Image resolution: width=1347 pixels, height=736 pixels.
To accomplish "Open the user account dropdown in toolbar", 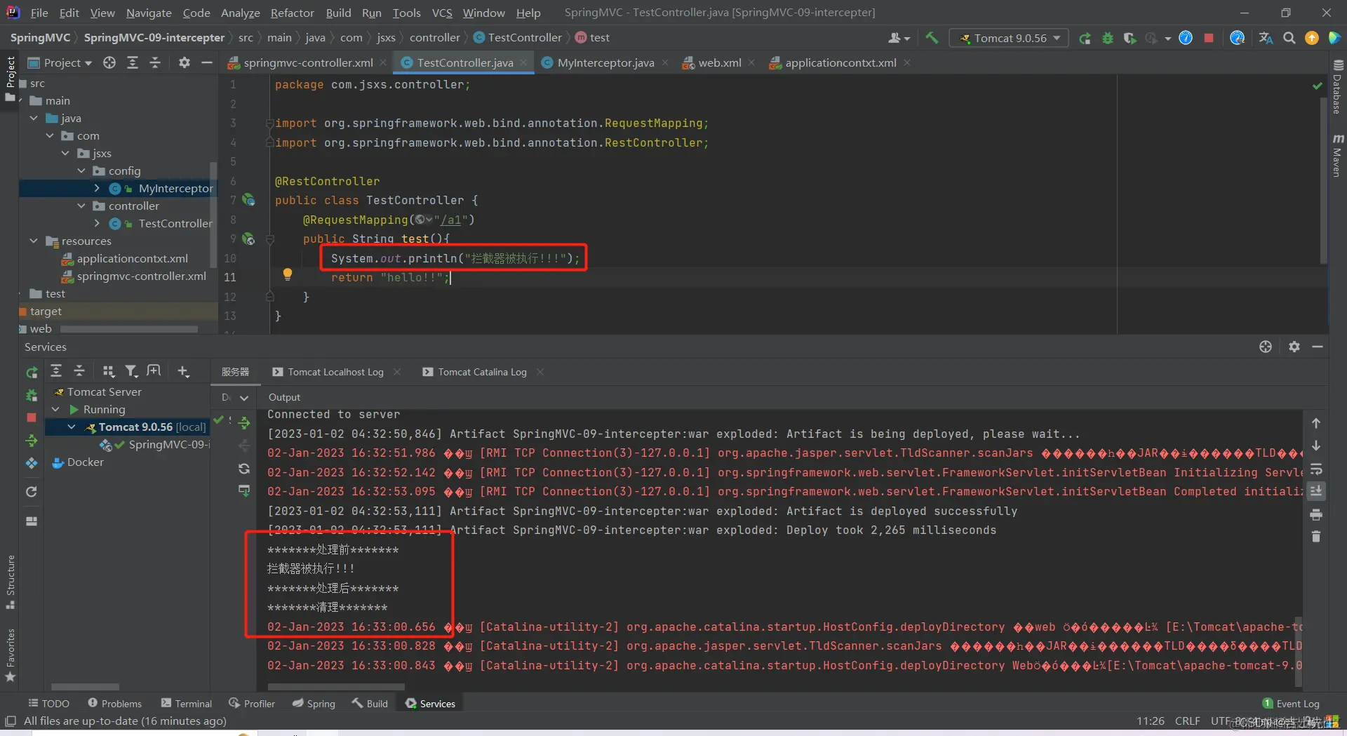I will 899,38.
